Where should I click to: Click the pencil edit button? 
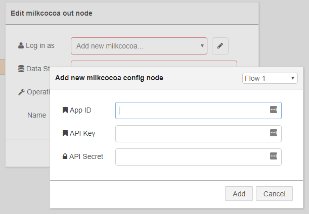tap(220, 45)
